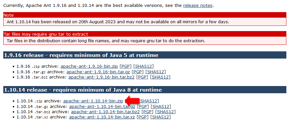Download apache-ant-1.9.16-bin.tar.gz
The image size is (288, 123).
tap(99, 72)
